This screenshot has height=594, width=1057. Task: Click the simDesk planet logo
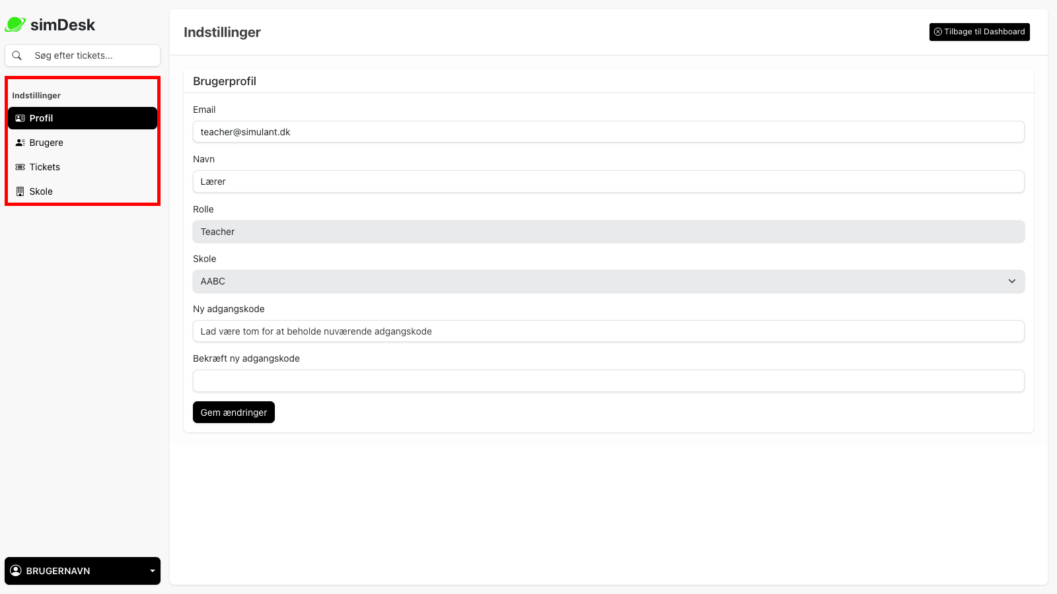point(15,24)
